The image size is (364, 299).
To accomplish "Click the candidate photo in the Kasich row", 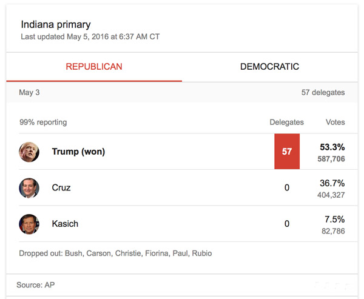I will 29,224.
